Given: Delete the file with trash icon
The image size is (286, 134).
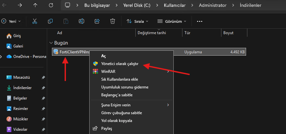Looking at the screenshot, I should (113, 21).
